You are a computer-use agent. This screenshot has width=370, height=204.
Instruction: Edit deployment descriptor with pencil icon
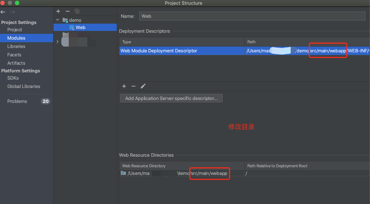[143, 86]
